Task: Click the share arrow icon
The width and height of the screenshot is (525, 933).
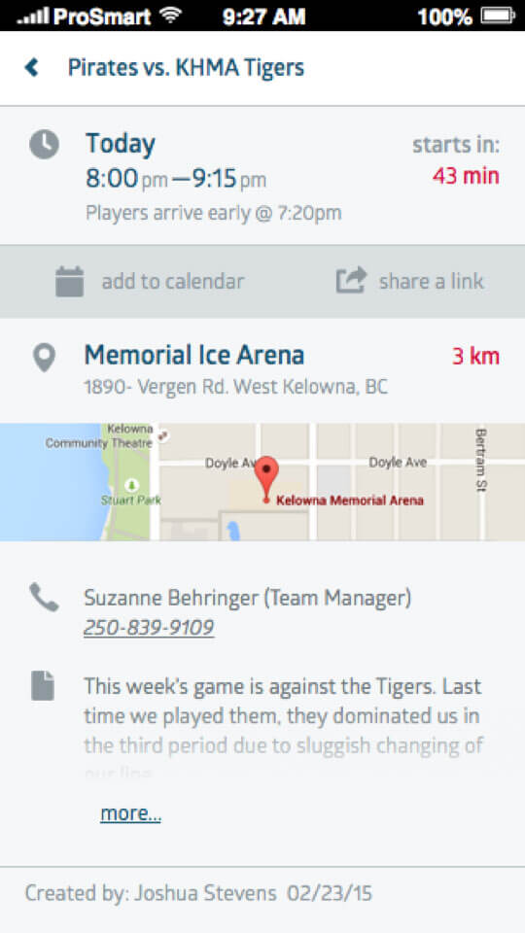Action: point(351,280)
